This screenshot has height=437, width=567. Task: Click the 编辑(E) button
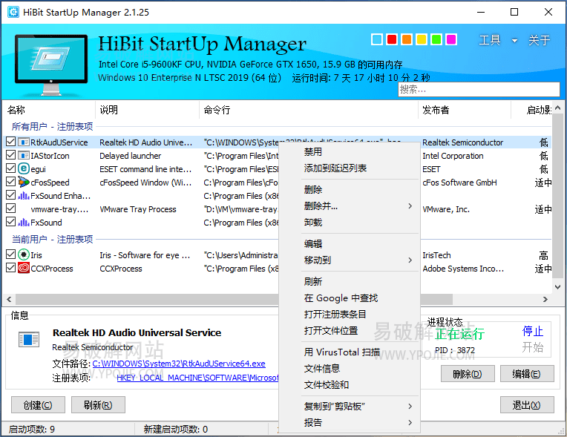pyautogui.click(x=527, y=374)
